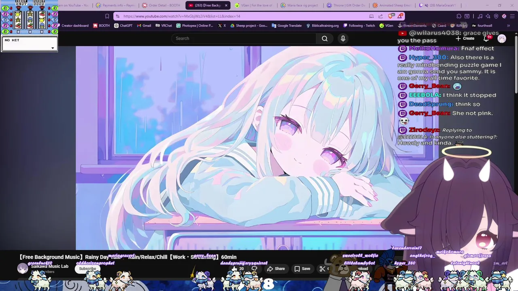The width and height of the screenshot is (518, 291).
Task: Click the browser address bar URL
Action: (182, 16)
